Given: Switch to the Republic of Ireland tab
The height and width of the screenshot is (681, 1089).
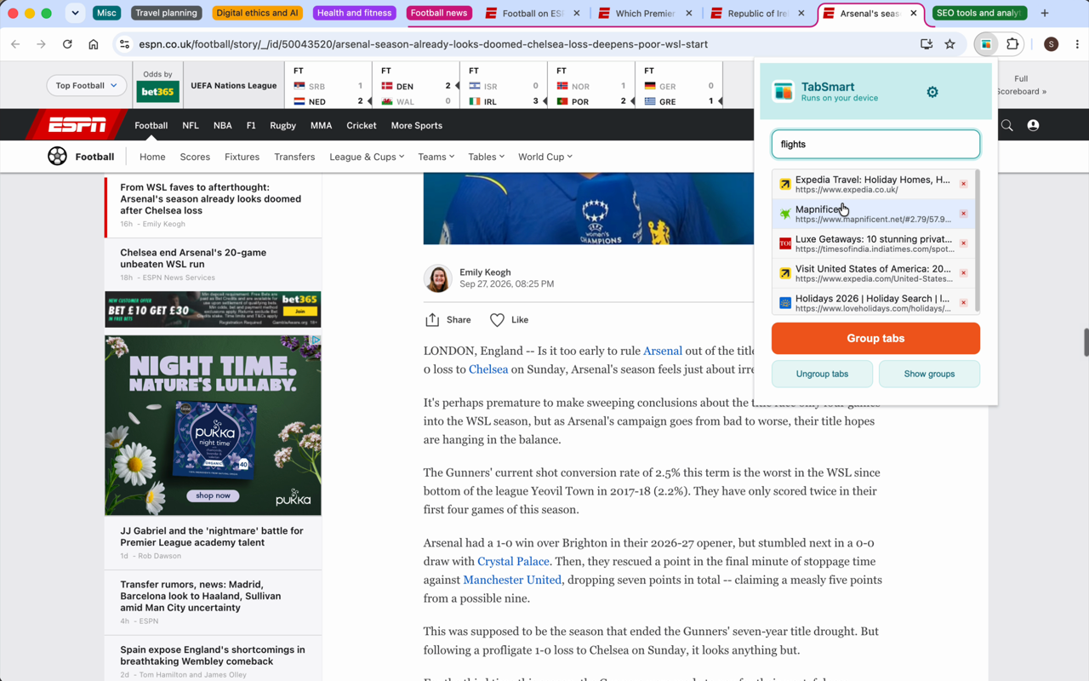Looking at the screenshot, I should 757,14.
